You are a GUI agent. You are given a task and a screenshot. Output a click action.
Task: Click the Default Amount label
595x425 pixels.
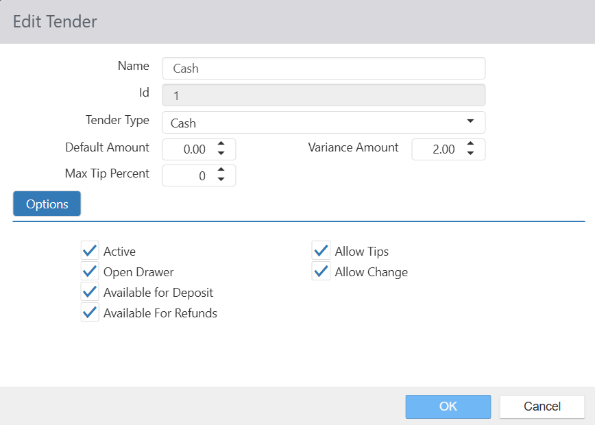107,147
